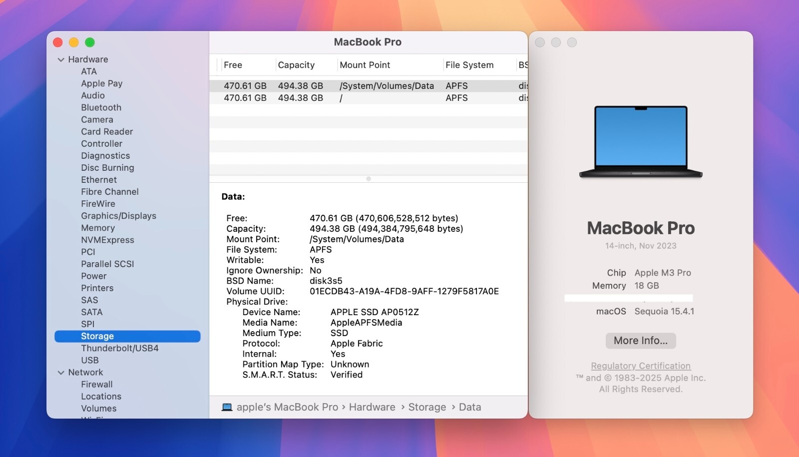This screenshot has height=457, width=799.
Task: Click the MacBook Pro laptop image
Action: [x=641, y=142]
